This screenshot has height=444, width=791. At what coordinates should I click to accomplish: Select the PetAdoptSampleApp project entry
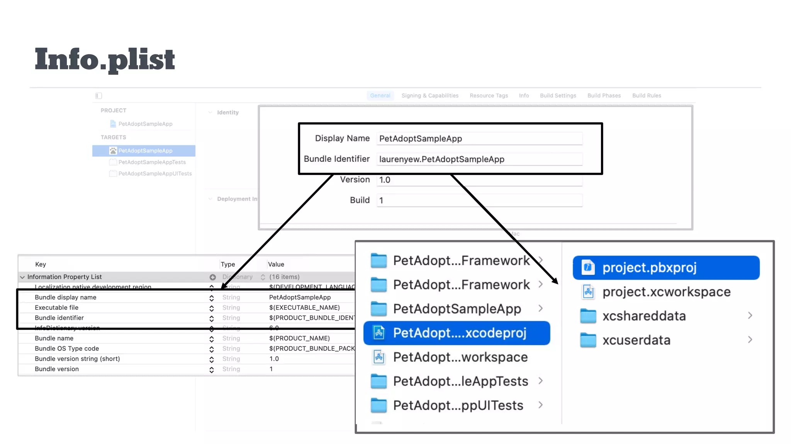tap(145, 124)
